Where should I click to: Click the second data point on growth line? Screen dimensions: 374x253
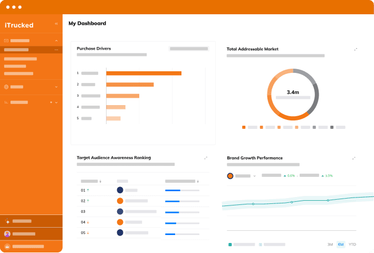[292, 202]
